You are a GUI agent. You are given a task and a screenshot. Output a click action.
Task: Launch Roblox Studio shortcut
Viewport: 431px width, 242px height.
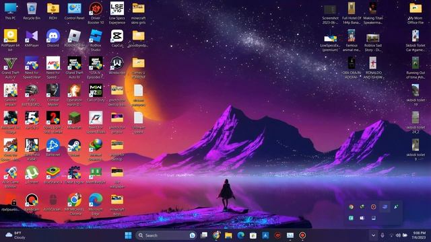96,40
